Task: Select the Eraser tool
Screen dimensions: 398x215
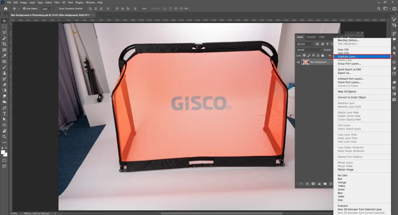Action: 4,84
